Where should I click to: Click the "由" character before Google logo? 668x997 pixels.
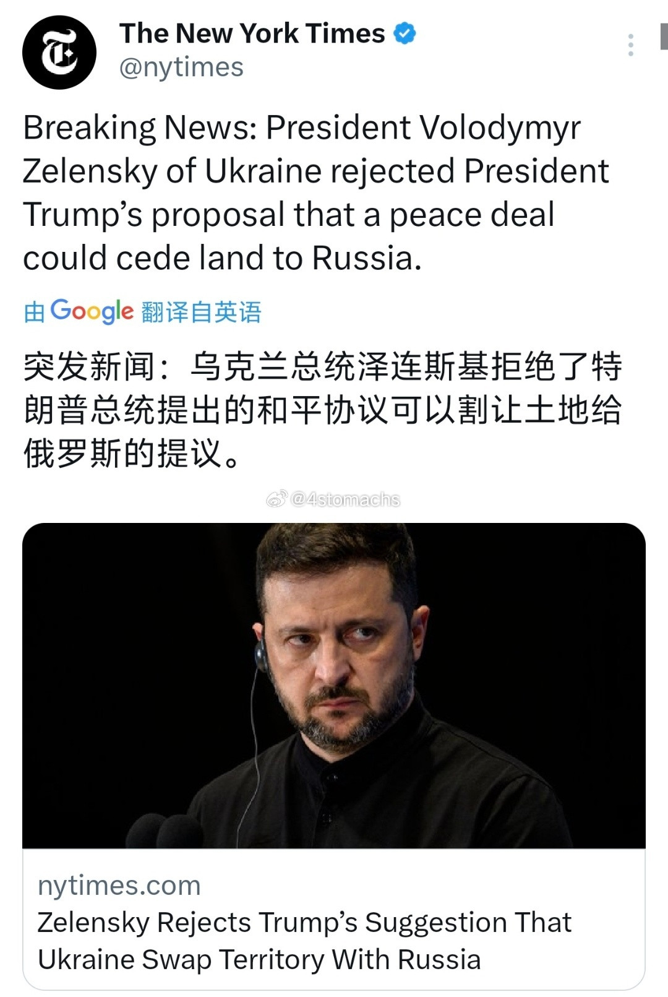(34, 313)
